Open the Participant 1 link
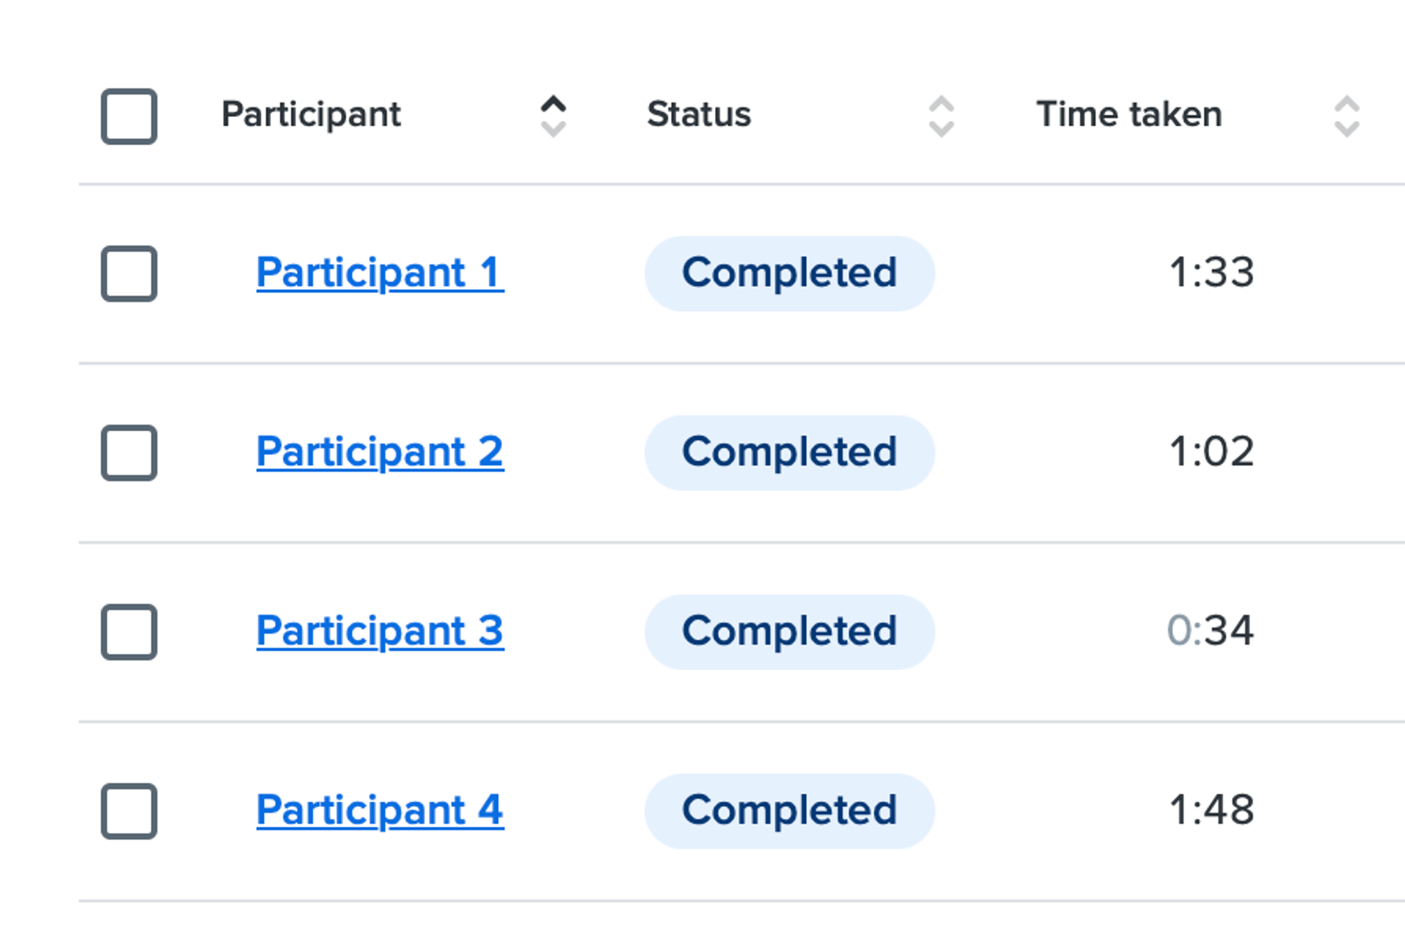1405x937 pixels. [x=380, y=272]
